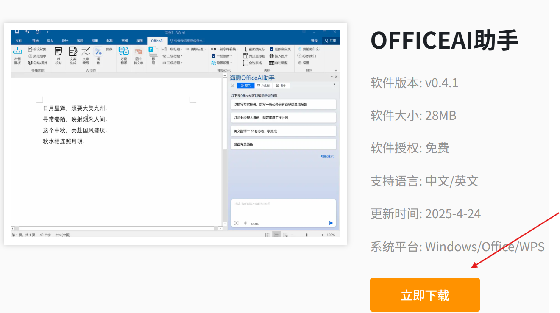
Task: Click the Redo icon in quick access
Action: (x=37, y=32)
